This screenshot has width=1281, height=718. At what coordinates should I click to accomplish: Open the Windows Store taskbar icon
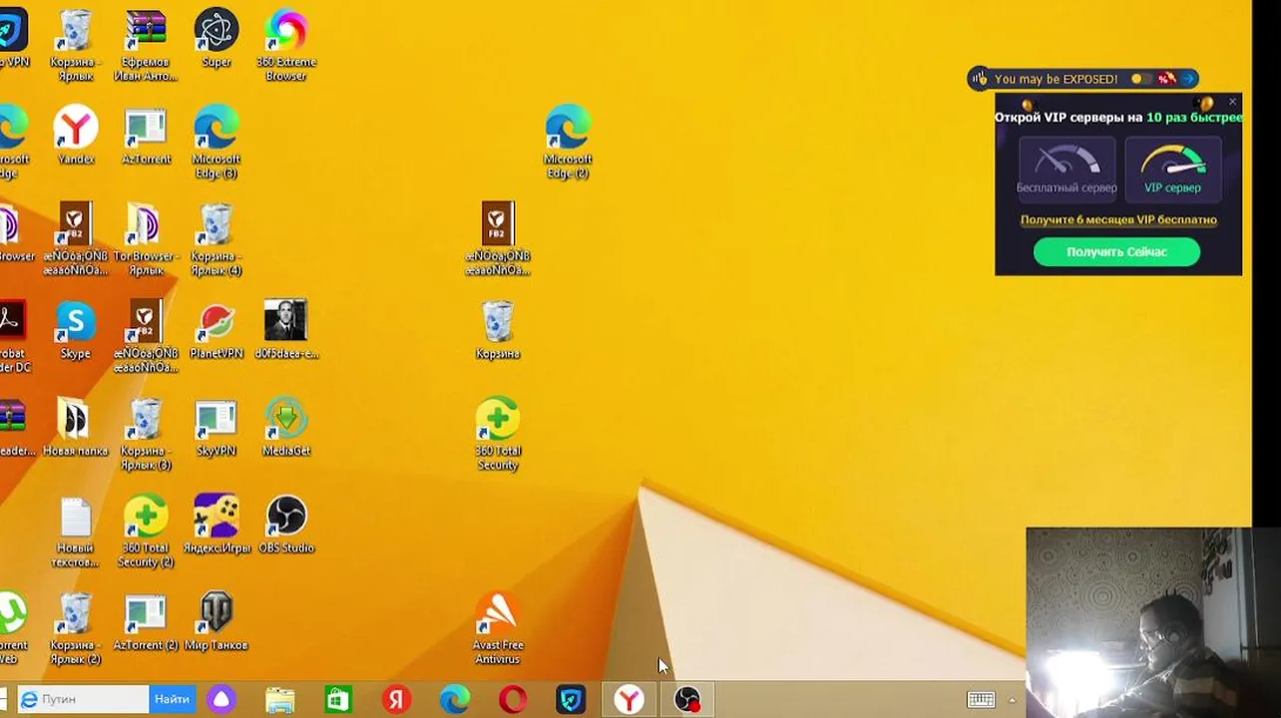[x=338, y=700]
